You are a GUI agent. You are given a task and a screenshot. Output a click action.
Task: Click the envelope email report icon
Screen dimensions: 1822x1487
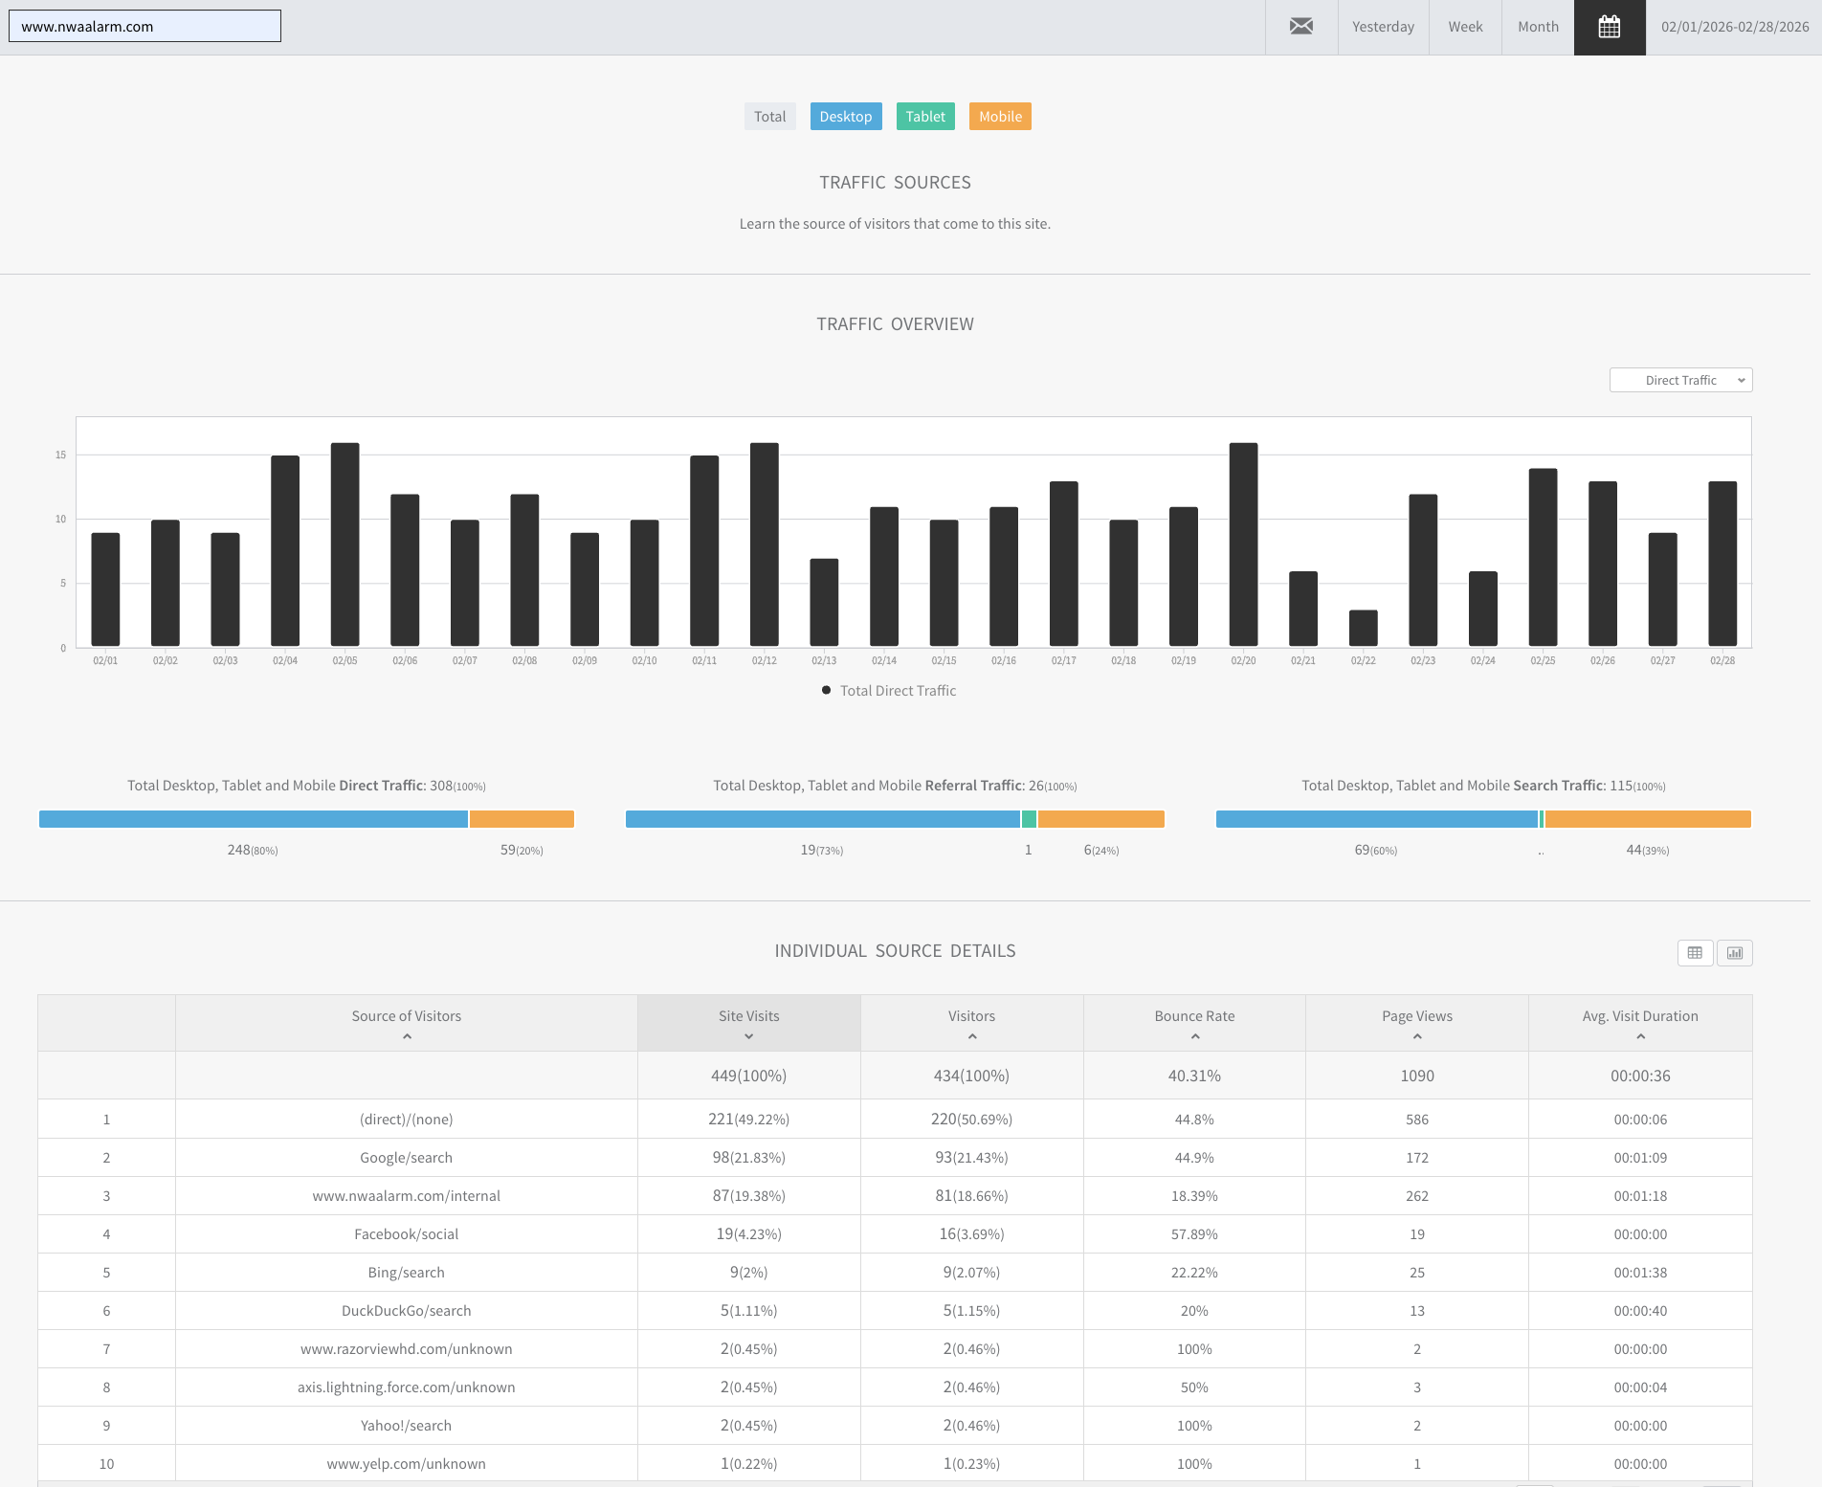coord(1300,27)
